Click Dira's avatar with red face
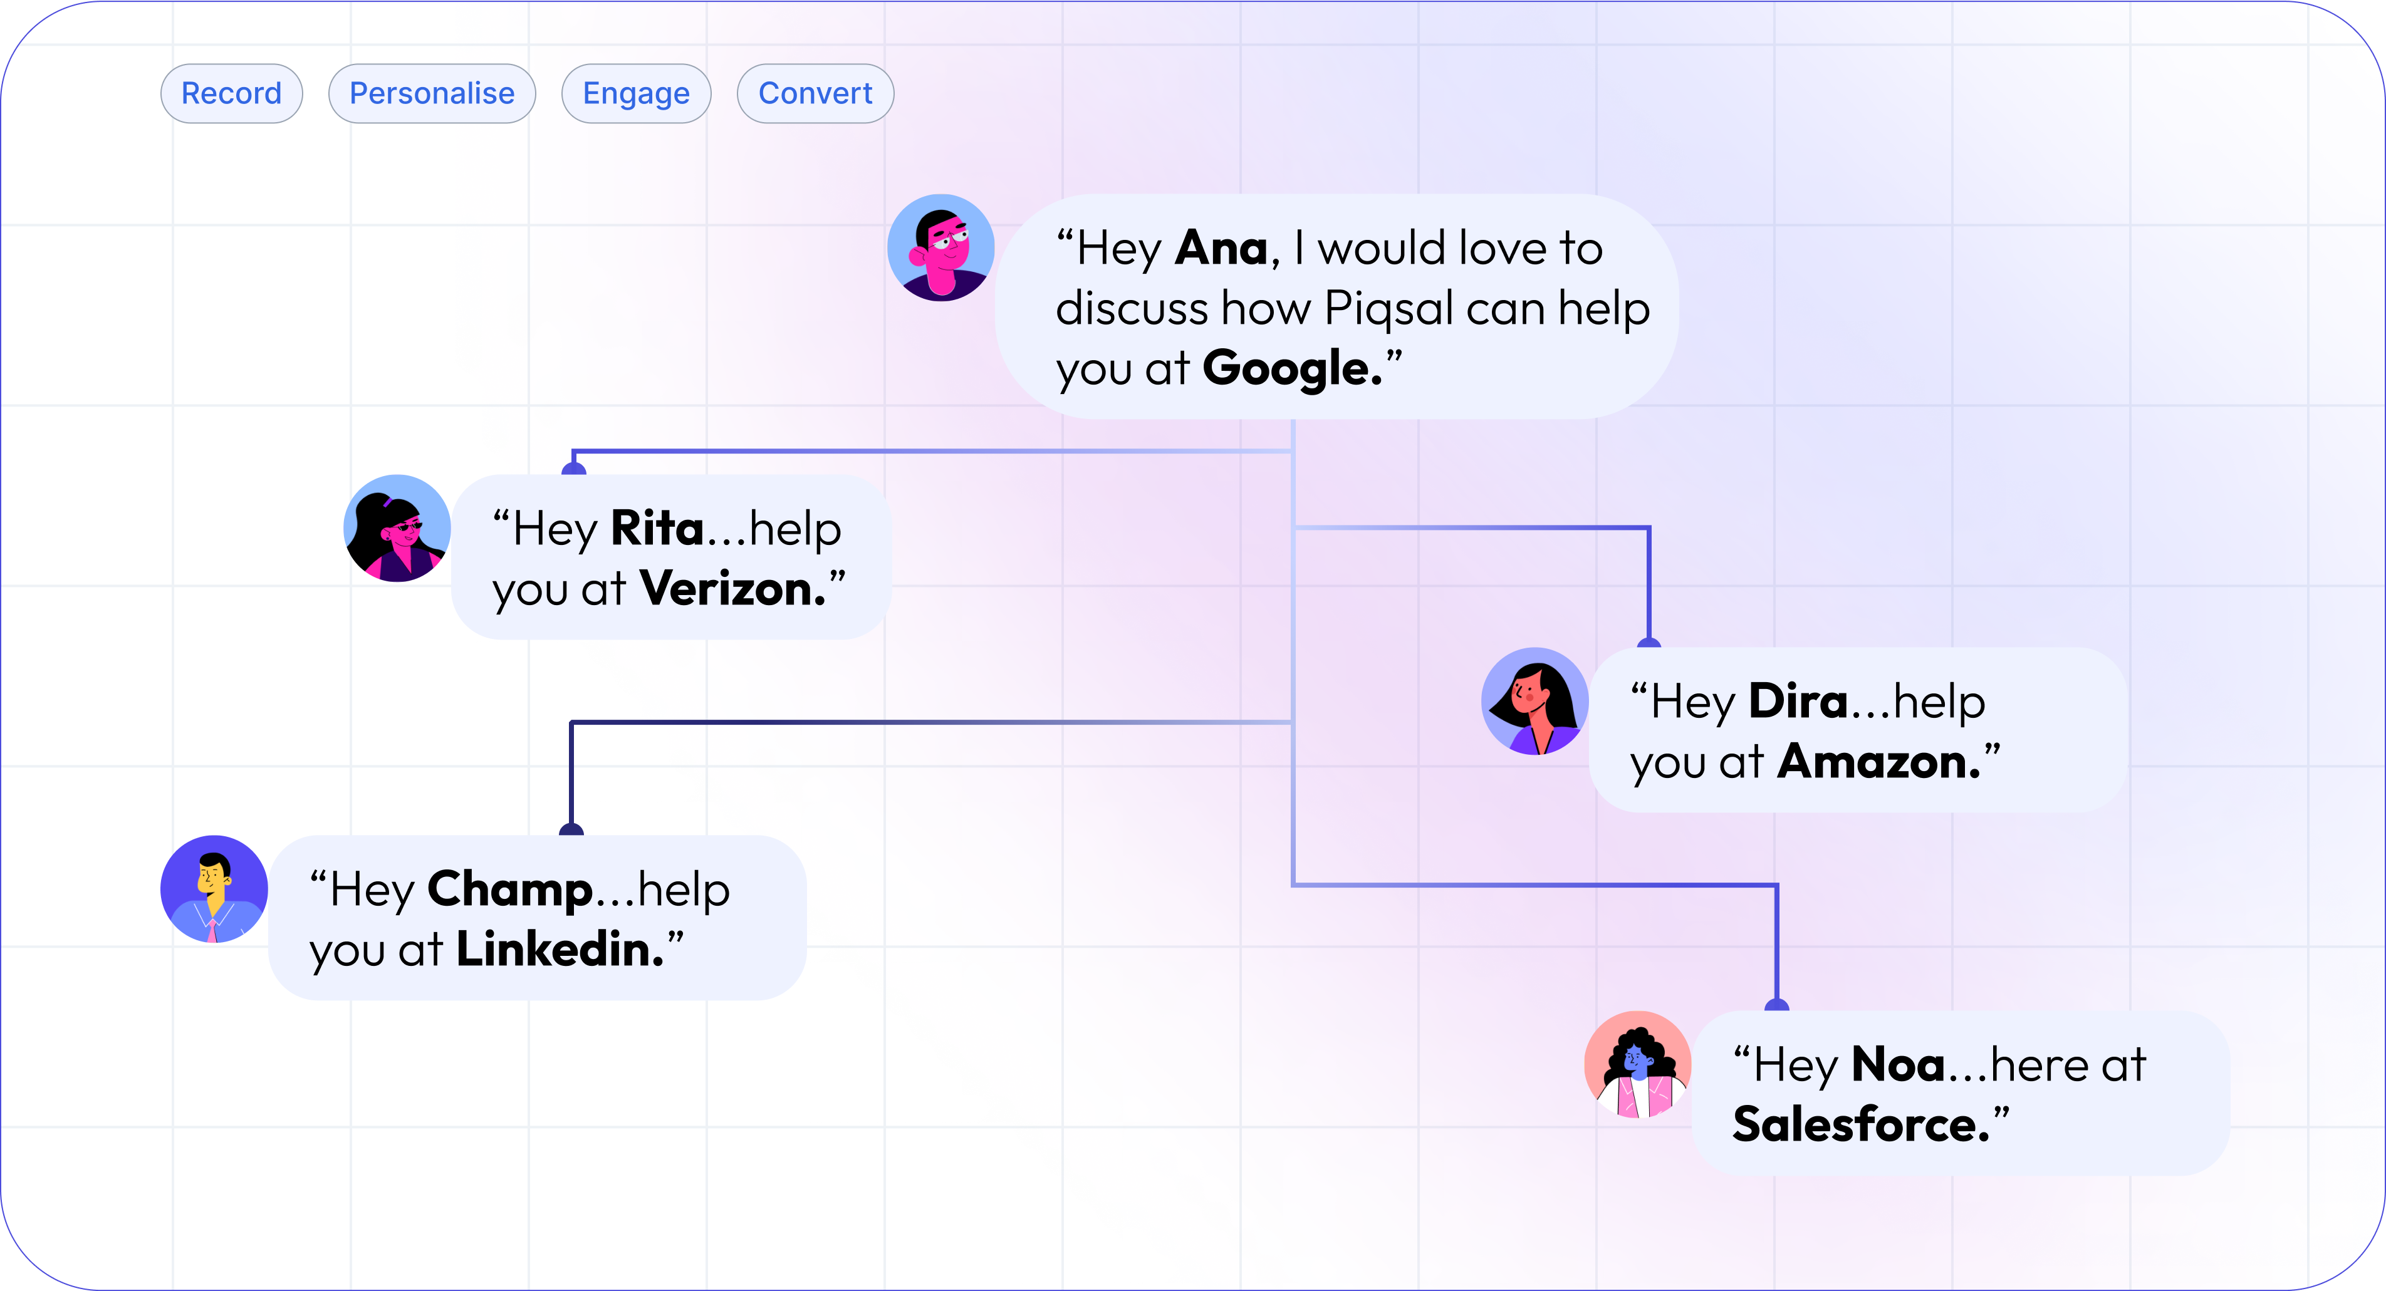This screenshot has height=1291, width=2386. tap(1534, 701)
